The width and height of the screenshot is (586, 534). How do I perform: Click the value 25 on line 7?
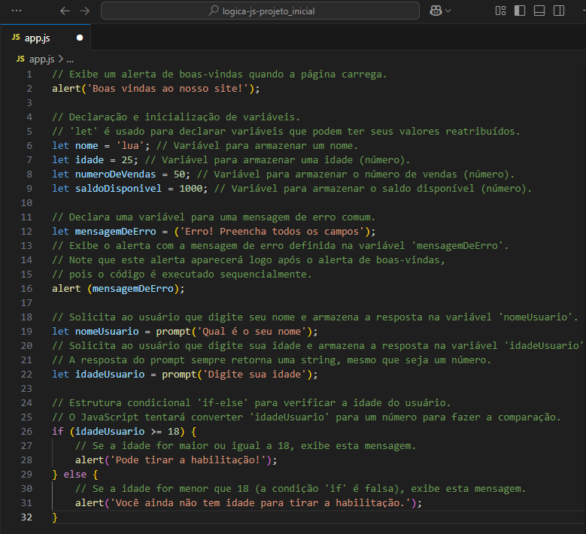tap(127, 160)
